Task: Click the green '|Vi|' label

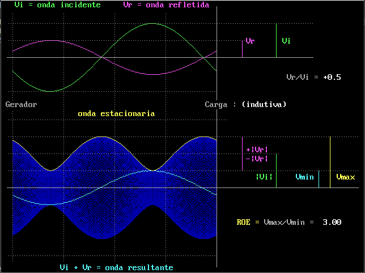Action: 264,177
